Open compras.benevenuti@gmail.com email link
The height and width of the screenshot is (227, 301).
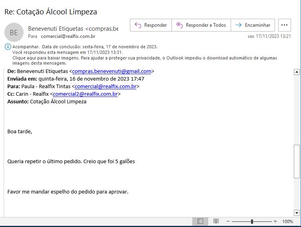point(112,71)
